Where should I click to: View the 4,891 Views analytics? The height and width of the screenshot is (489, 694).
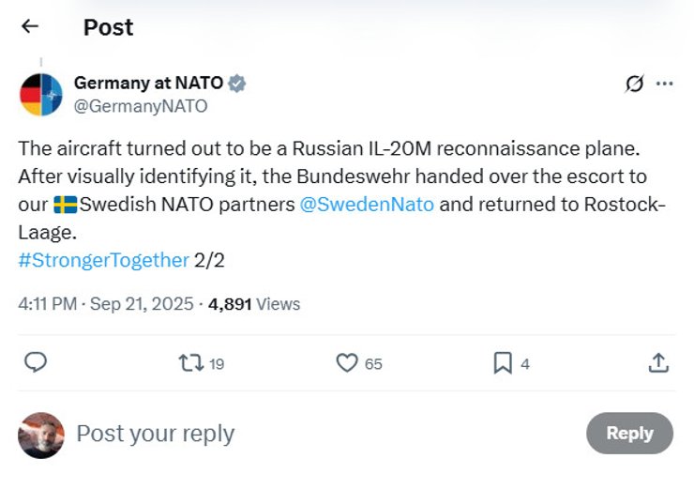click(253, 304)
